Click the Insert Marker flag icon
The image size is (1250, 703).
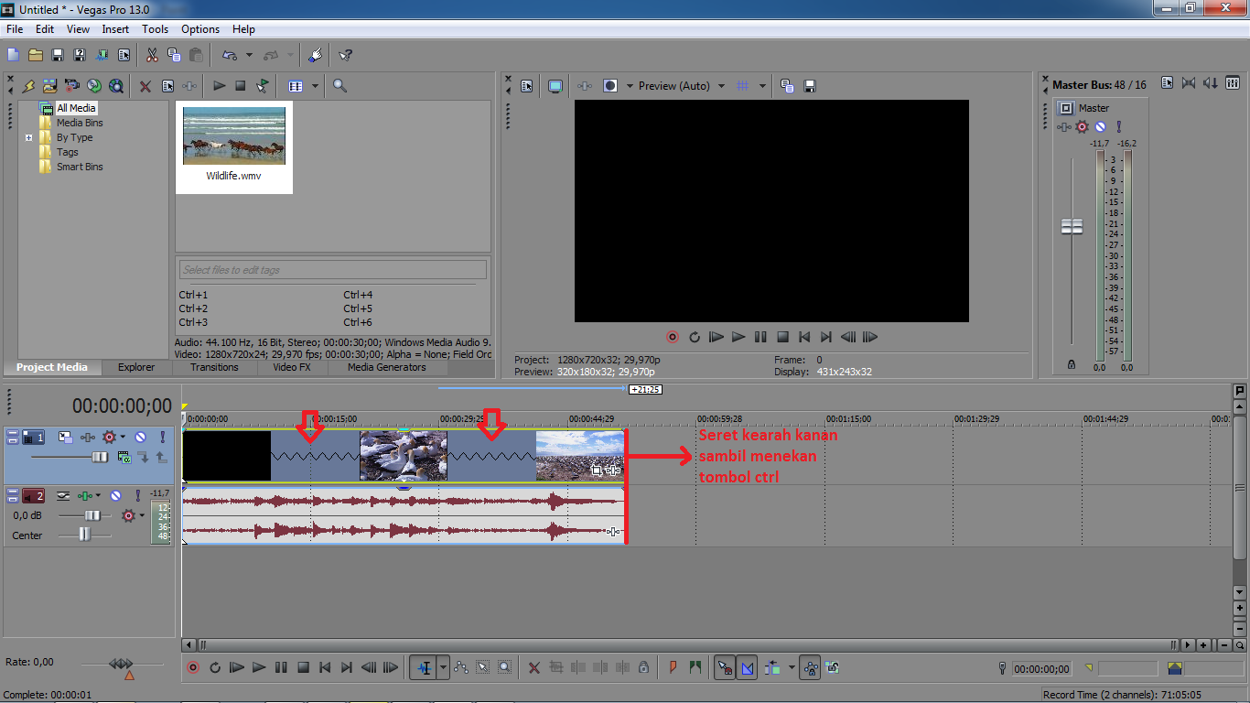[674, 667]
